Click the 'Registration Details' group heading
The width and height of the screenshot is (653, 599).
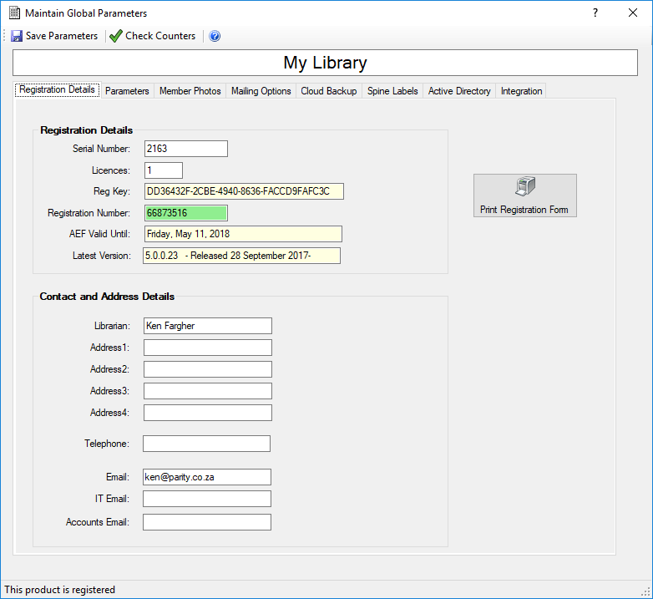point(86,130)
